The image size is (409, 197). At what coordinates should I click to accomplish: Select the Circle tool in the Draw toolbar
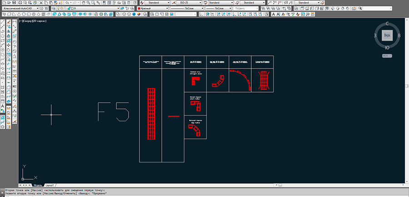click(3, 50)
